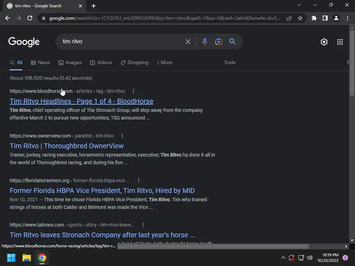Click the vertical scrollbar thumb
355x266 pixels.
coord(352,63)
